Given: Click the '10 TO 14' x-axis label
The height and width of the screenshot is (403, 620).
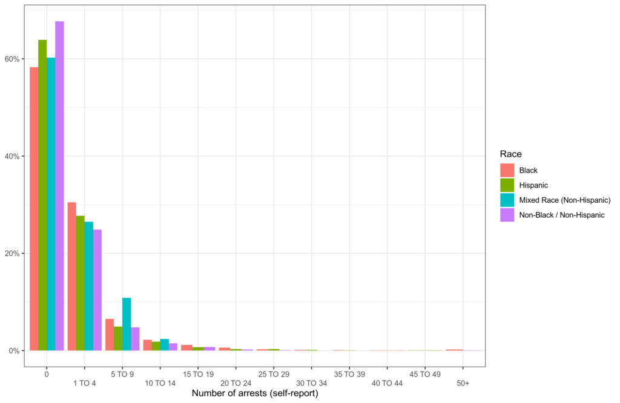Looking at the screenshot, I should (x=160, y=383).
